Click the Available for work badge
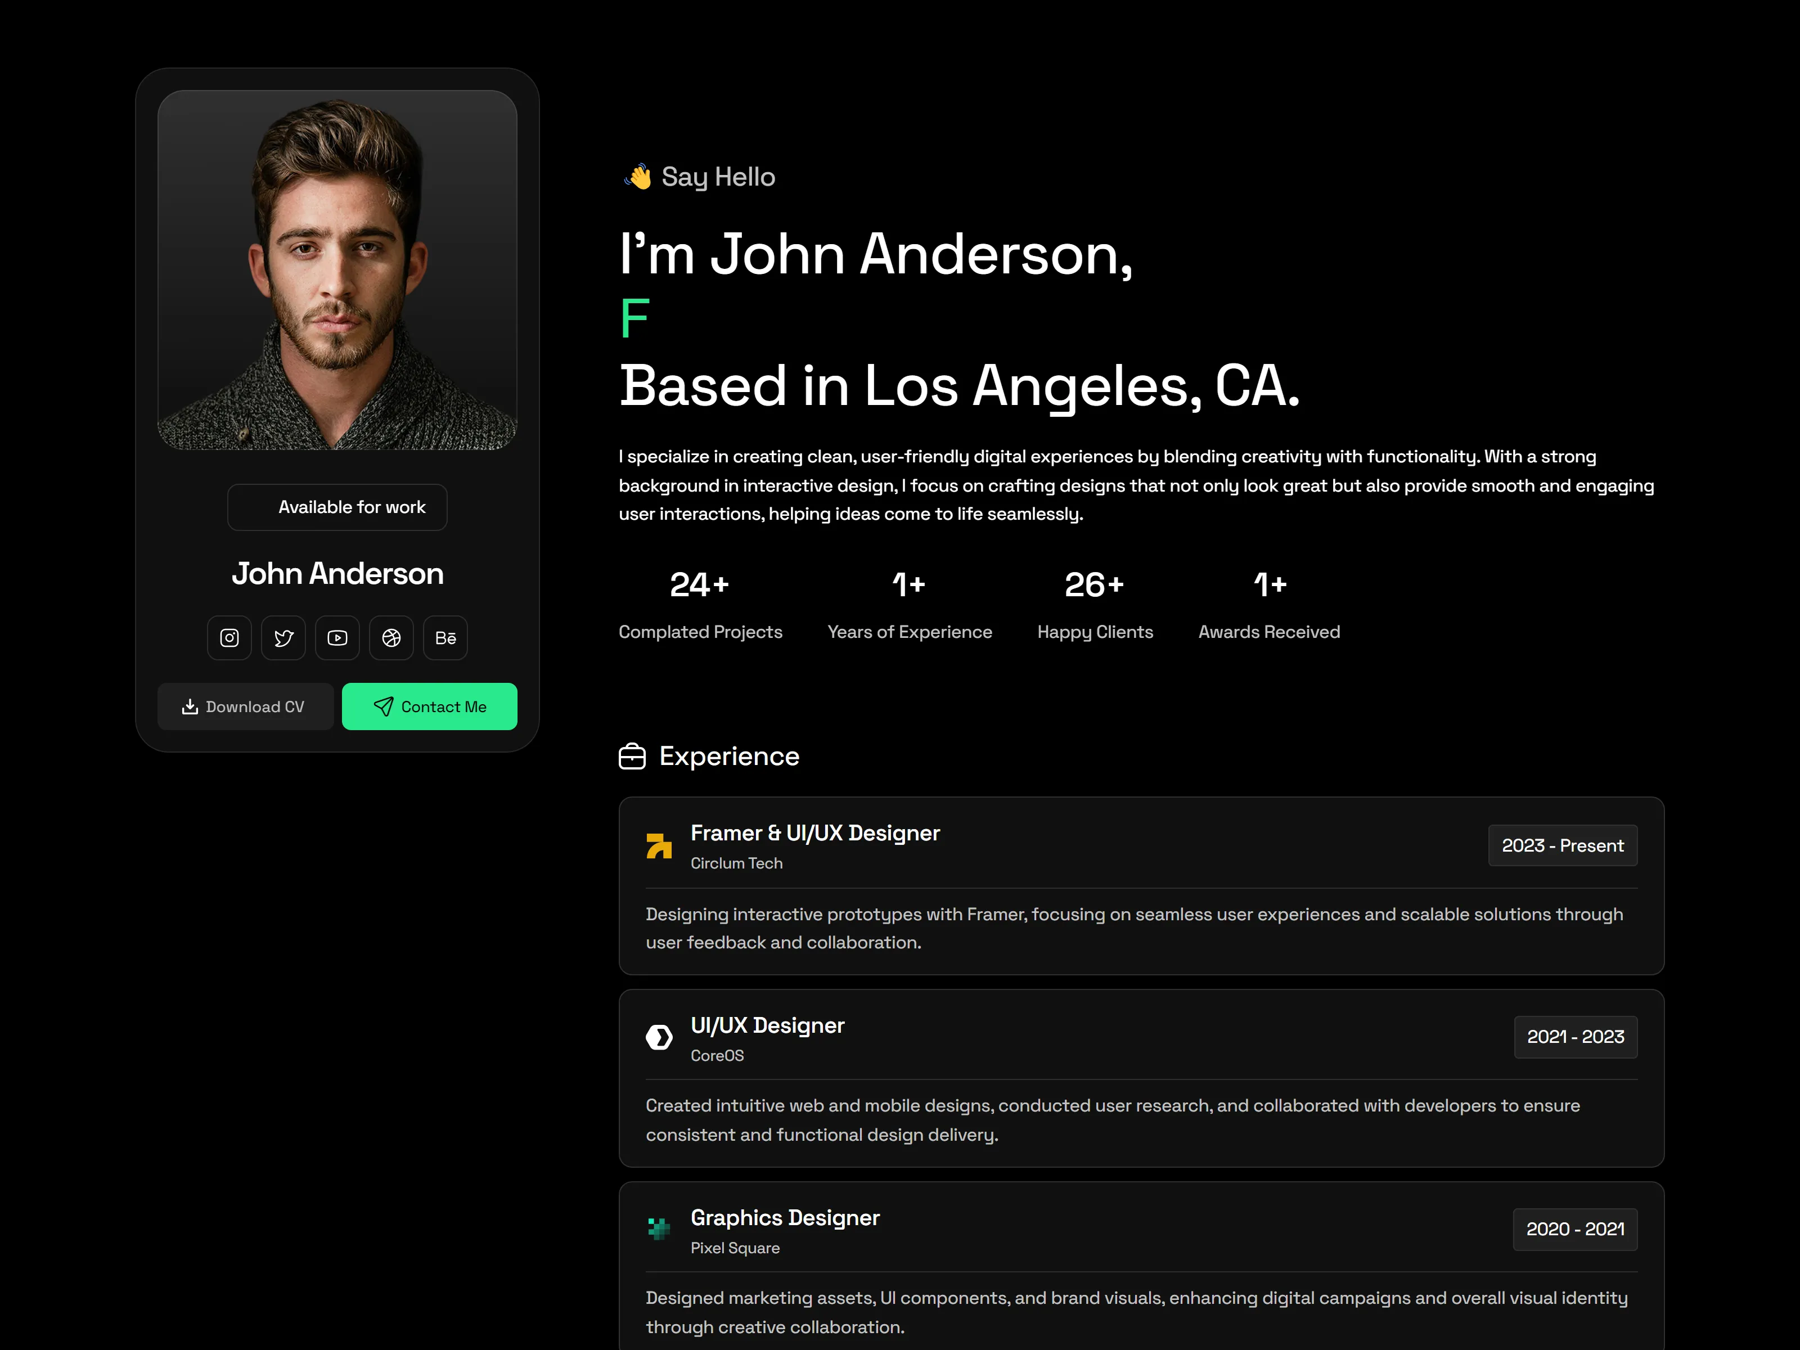 pos(337,507)
